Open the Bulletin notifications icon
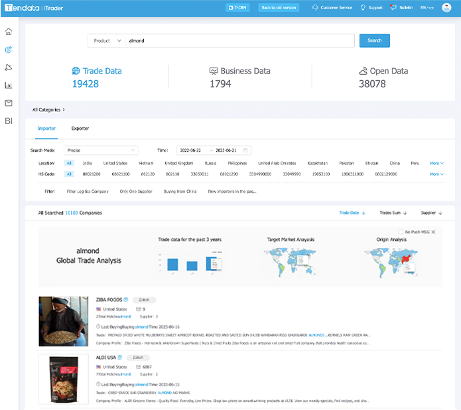461x410 pixels. [395, 7]
